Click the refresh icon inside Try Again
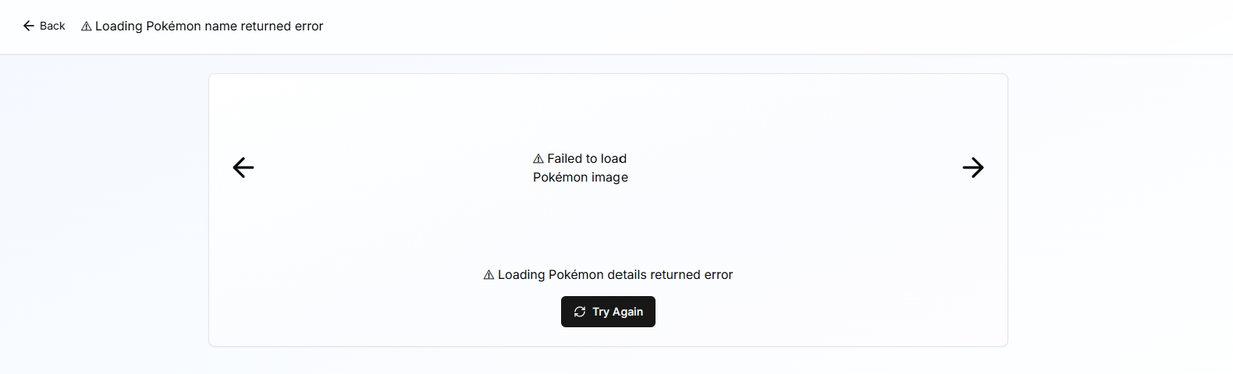 580,312
